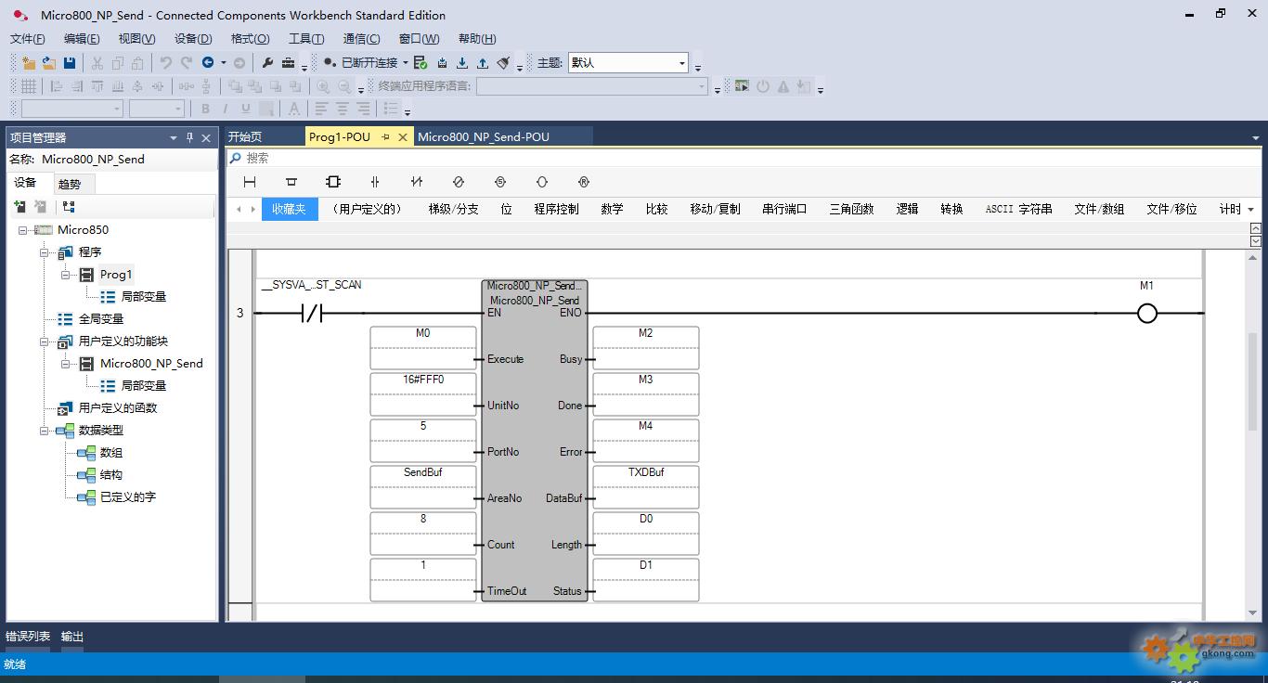Insert a reset coil icon
This screenshot has height=683, width=1268.
(584, 182)
